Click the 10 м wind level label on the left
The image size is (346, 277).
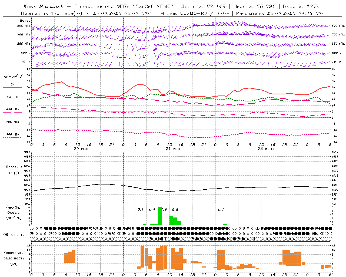(x=26, y=62)
